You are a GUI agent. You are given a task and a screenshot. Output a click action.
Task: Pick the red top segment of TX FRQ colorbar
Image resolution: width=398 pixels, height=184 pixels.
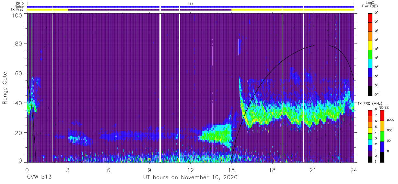click(371, 113)
